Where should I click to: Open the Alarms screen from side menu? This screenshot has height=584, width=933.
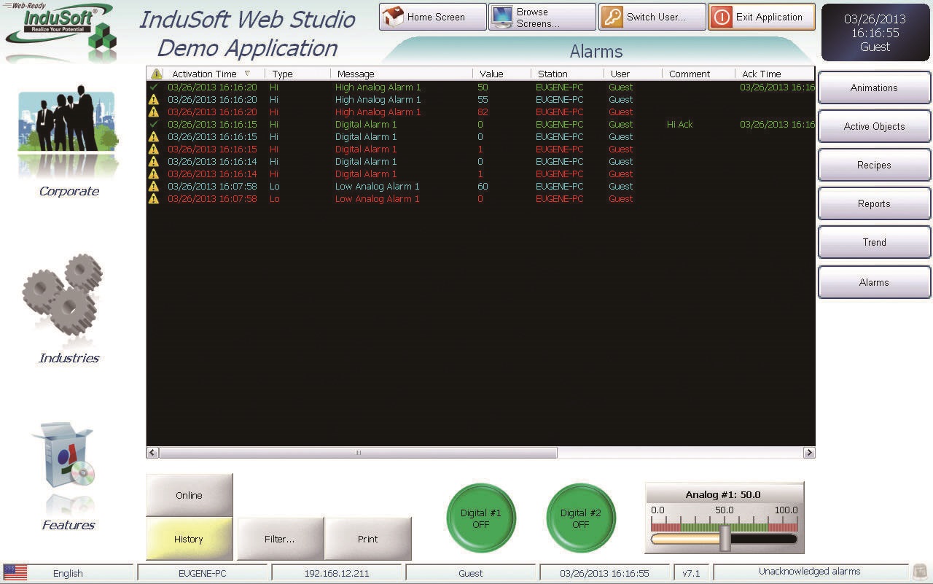click(875, 282)
